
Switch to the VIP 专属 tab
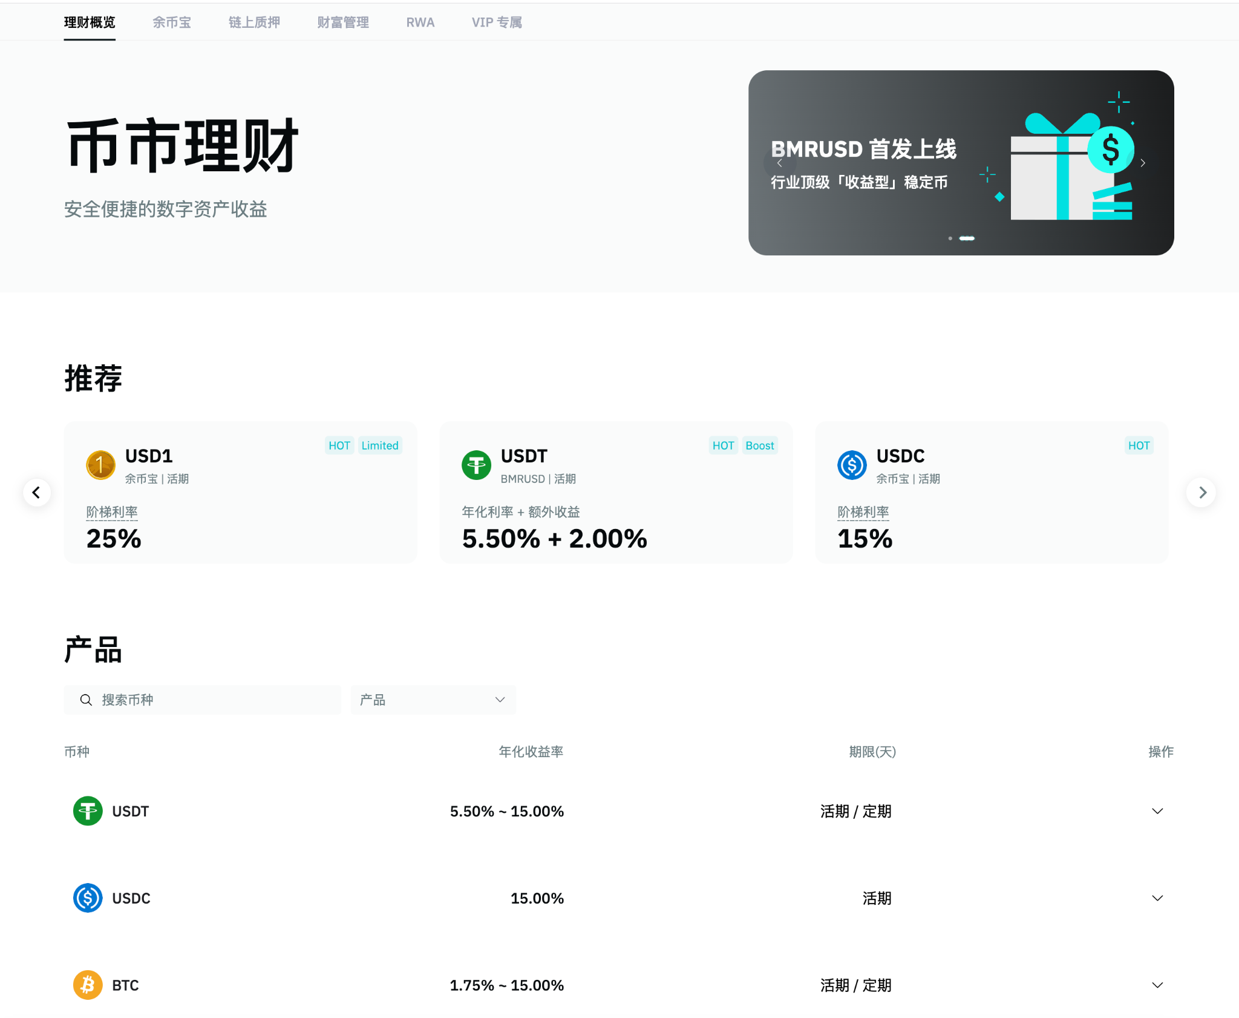click(496, 22)
